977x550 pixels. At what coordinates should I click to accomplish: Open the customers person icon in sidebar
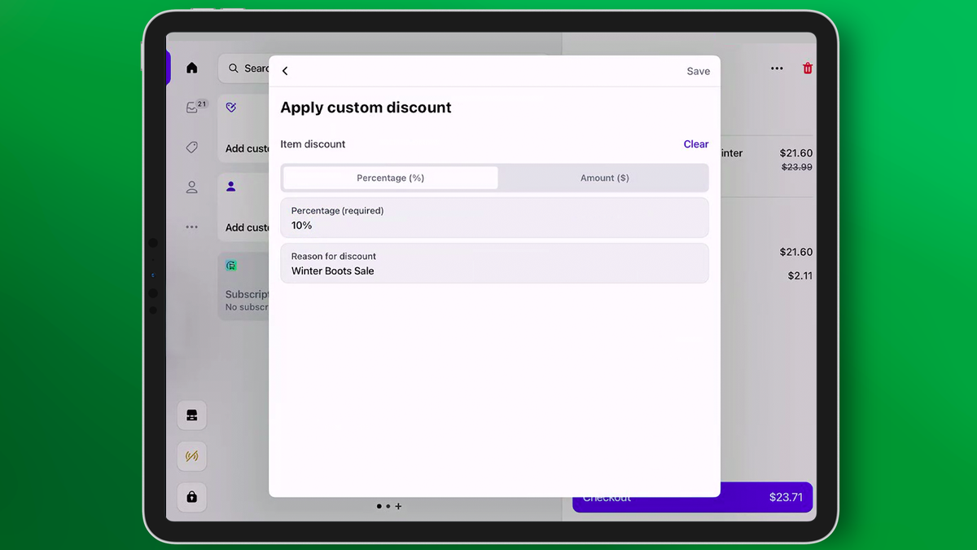click(192, 187)
